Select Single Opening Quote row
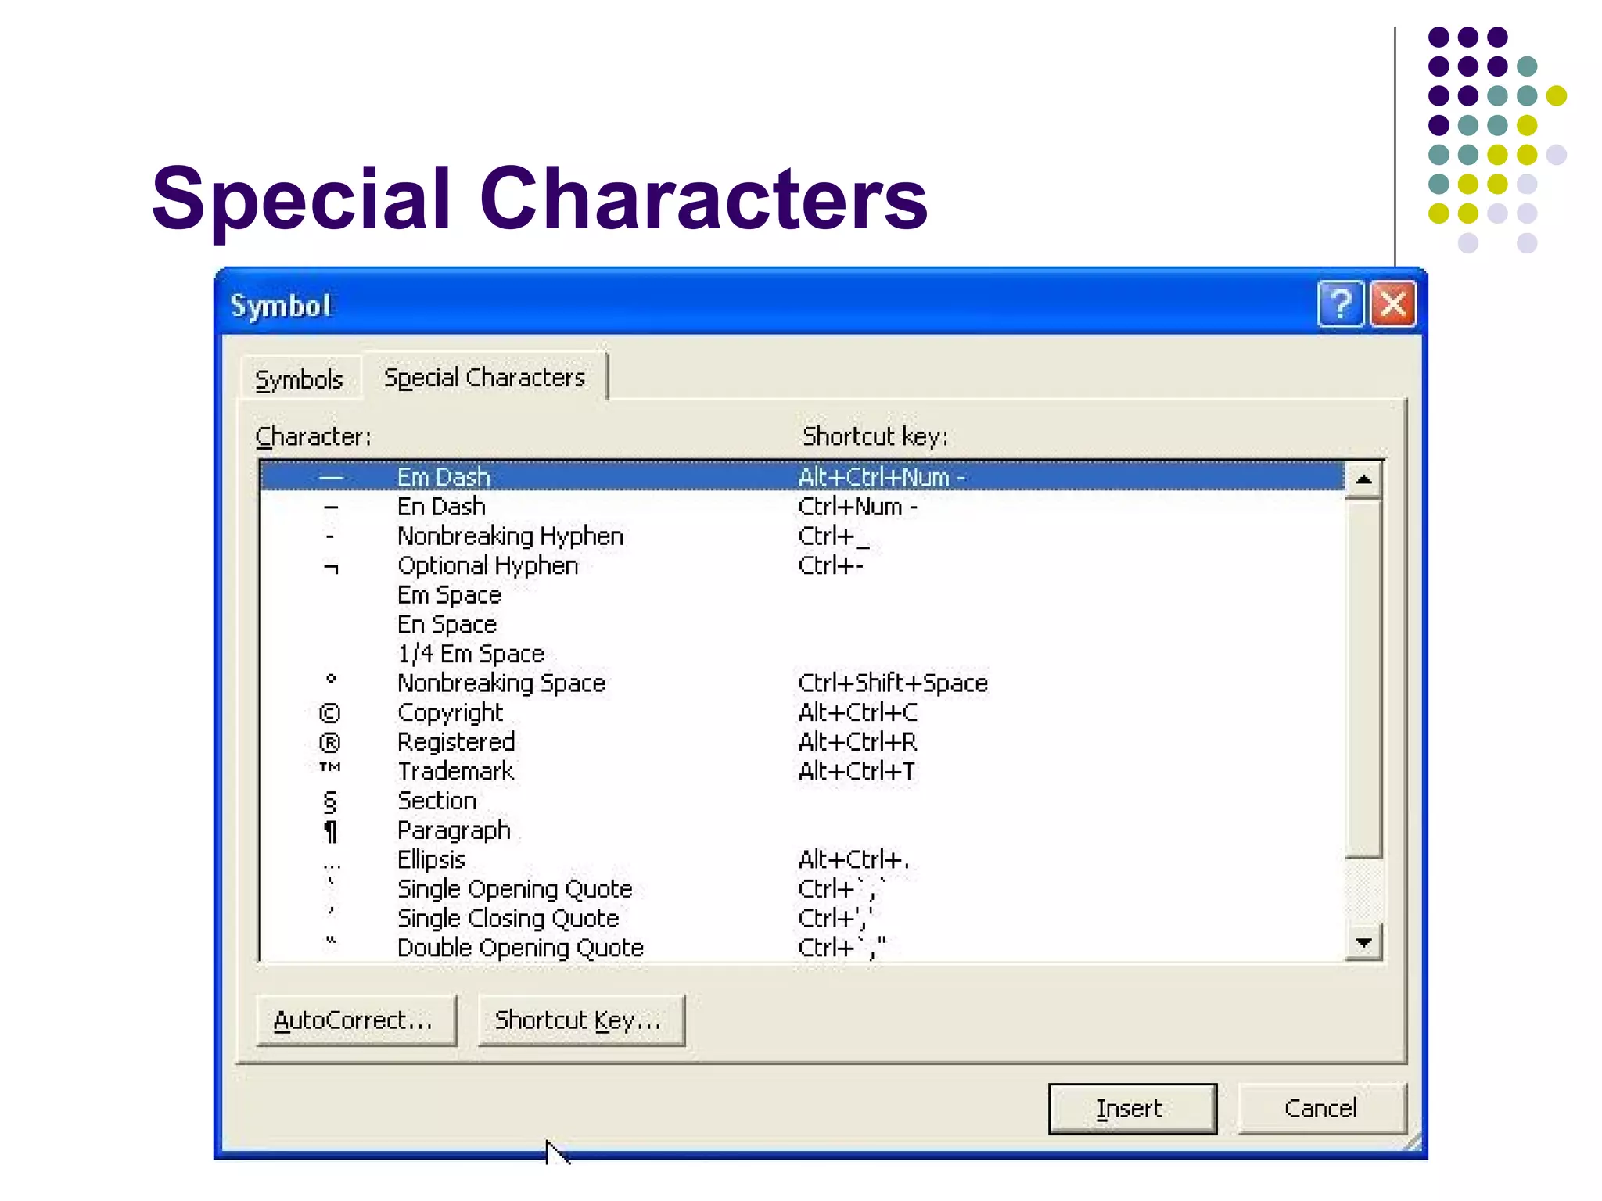This screenshot has height=1201, width=1602. coord(802,889)
